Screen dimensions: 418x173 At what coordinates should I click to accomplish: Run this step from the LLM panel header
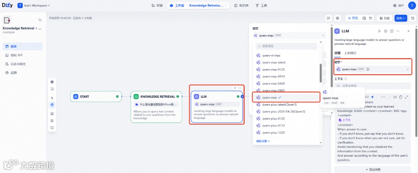(380, 31)
